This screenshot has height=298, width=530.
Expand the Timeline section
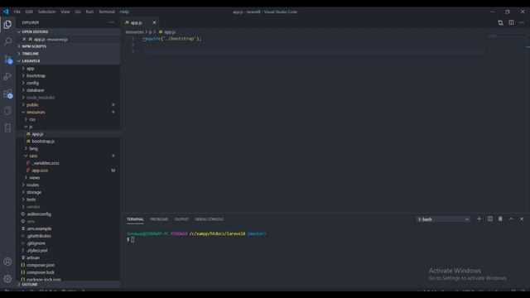68,54
